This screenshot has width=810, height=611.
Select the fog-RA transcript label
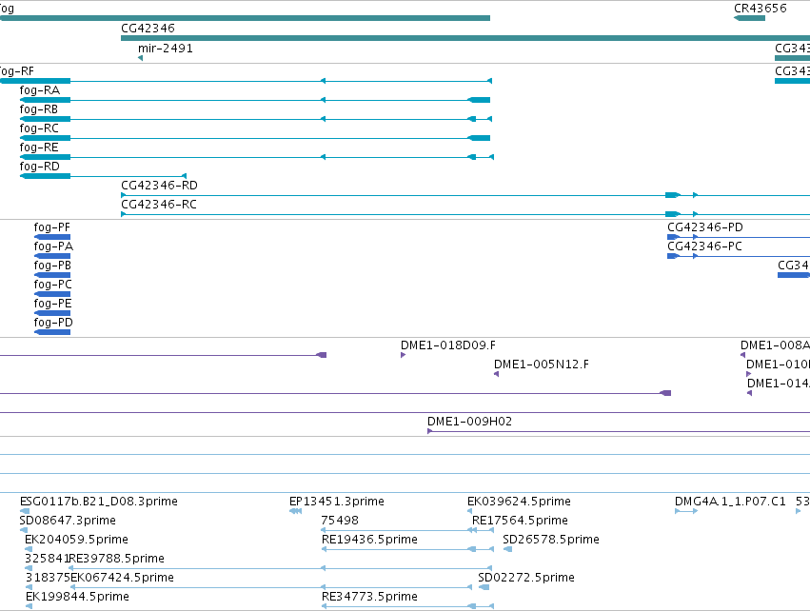40,90
